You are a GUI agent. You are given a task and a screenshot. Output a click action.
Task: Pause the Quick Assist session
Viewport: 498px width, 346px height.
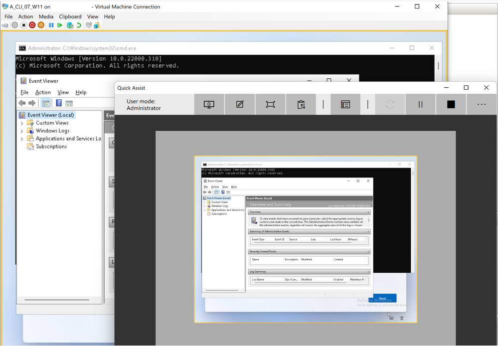point(420,104)
